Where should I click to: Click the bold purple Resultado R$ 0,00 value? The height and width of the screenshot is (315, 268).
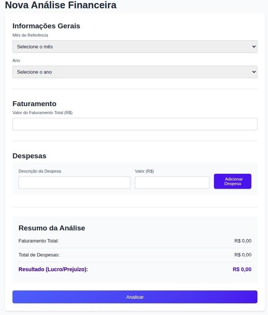242,269
